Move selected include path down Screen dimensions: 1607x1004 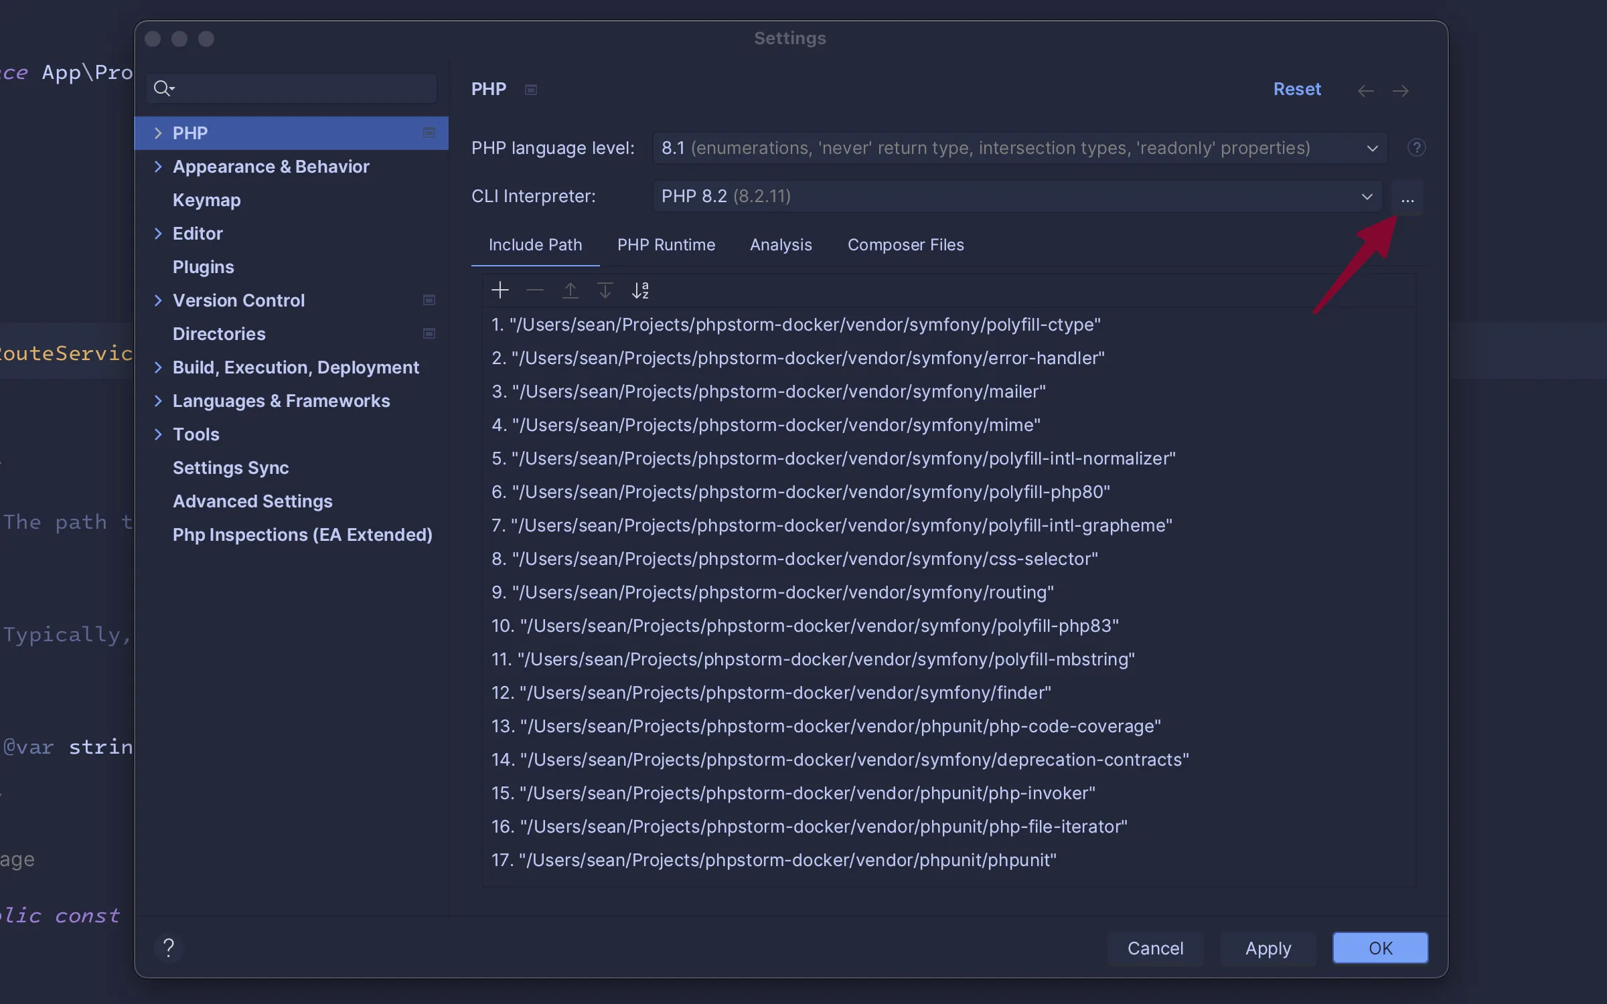pyautogui.click(x=605, y=290)
